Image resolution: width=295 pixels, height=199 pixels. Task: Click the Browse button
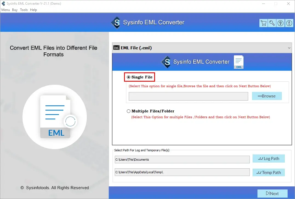pyautogui.click(x=267, y=96)
